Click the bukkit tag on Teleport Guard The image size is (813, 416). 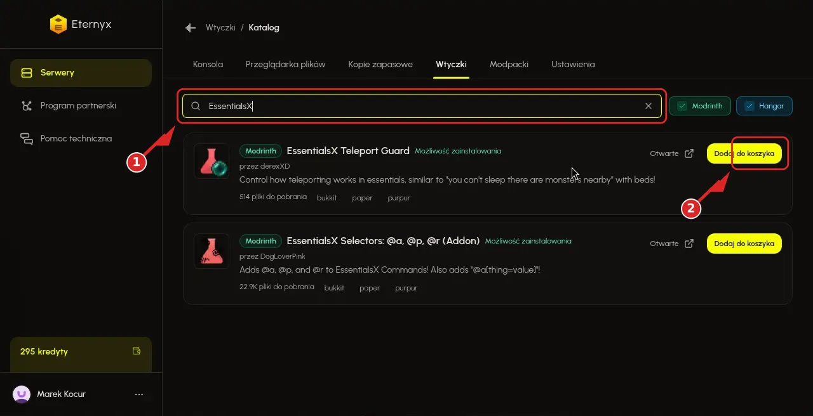pyautogui.click(x=326, y=198)
